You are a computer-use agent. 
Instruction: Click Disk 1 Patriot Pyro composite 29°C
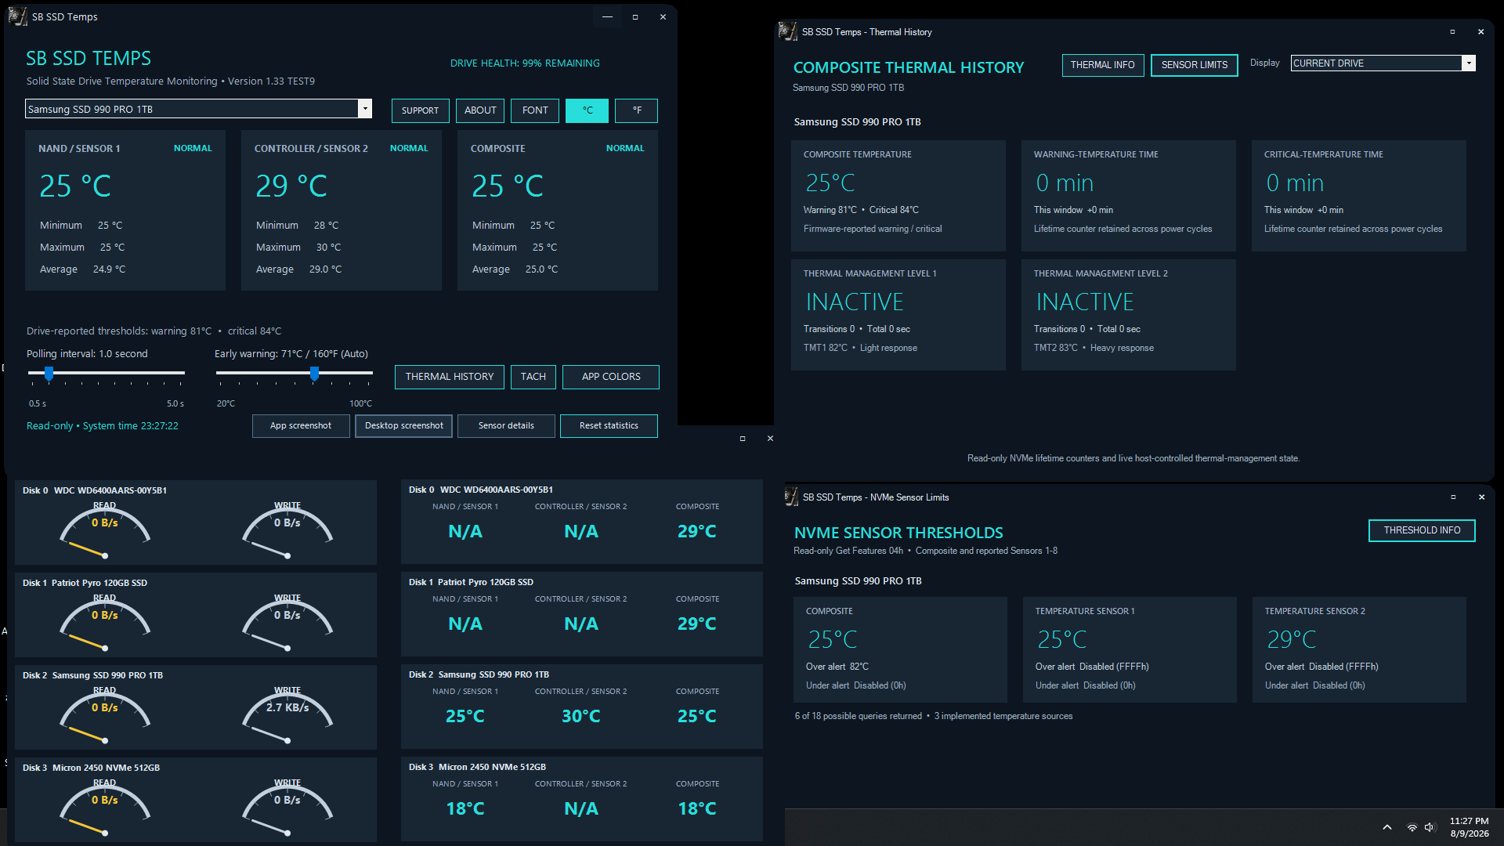(697, 624)
